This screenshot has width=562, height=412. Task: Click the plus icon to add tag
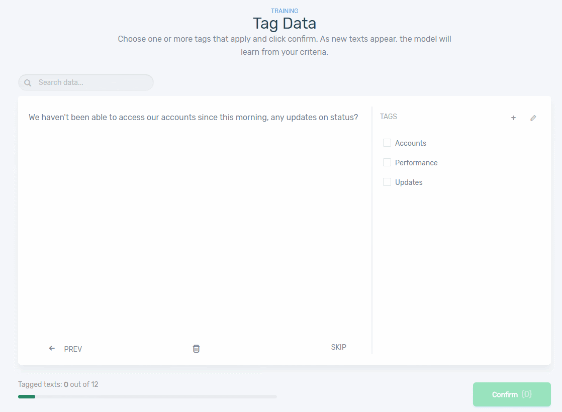[x=513, y=118]
